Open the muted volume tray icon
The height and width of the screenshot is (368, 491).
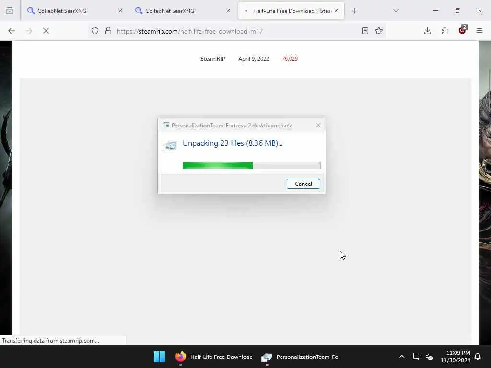point(429,356)
